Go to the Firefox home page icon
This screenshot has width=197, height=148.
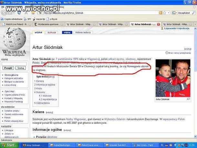pyautogui.click(x=33, y=13)
